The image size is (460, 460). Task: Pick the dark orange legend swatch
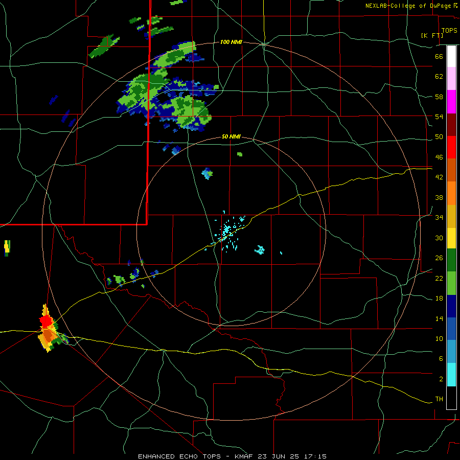(451, 170)
